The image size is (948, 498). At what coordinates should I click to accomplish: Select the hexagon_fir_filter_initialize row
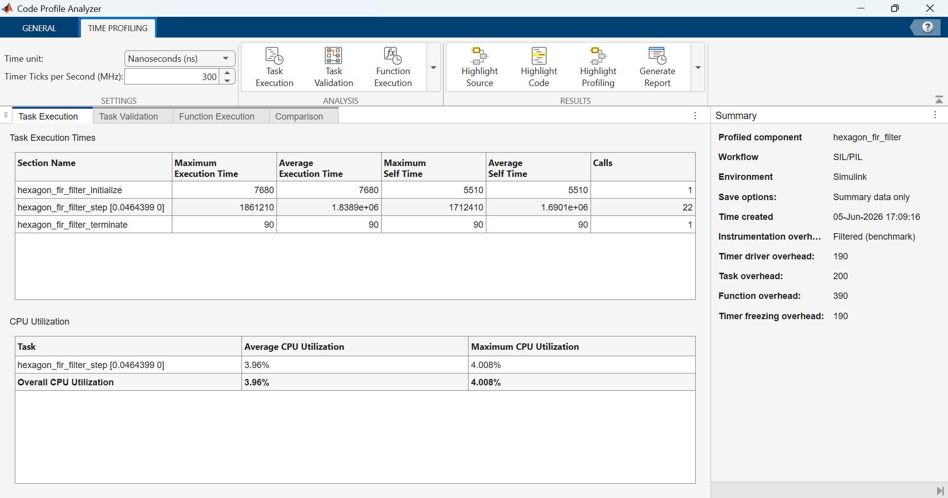pyautogui.click(x=355, y=190)
